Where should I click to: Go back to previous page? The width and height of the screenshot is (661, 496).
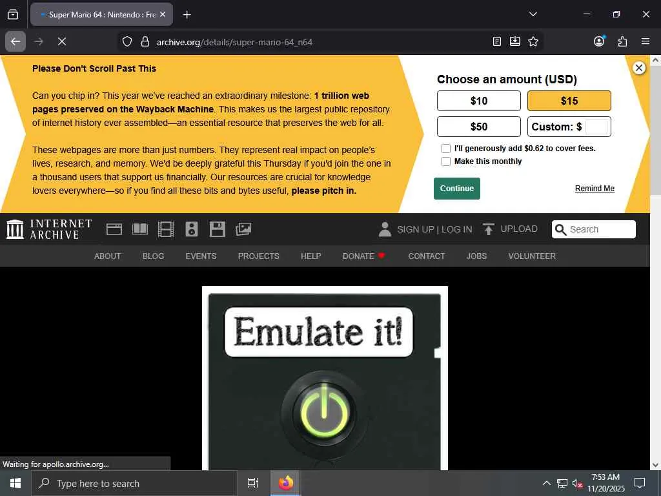[x=15, y=41]
